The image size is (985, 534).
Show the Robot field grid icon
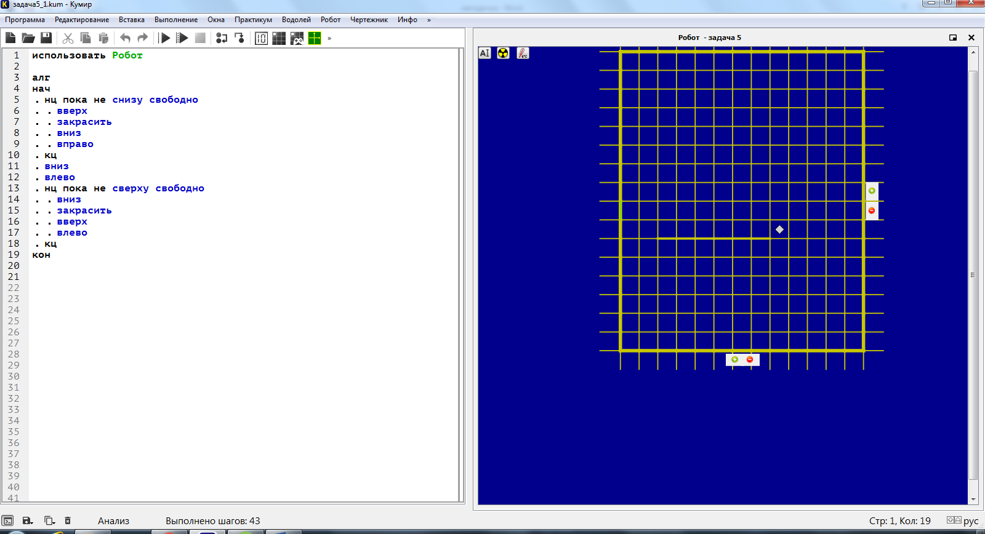click(x=279, y=38)
